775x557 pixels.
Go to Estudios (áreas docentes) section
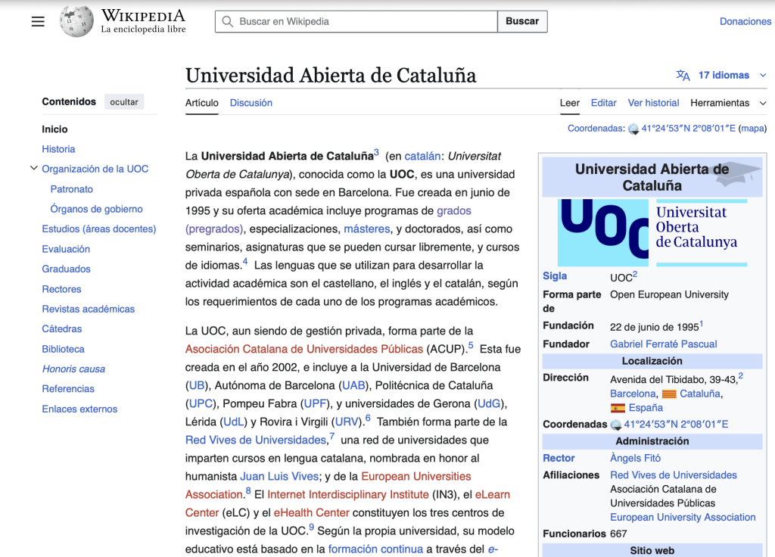click(x=99, y=229)
